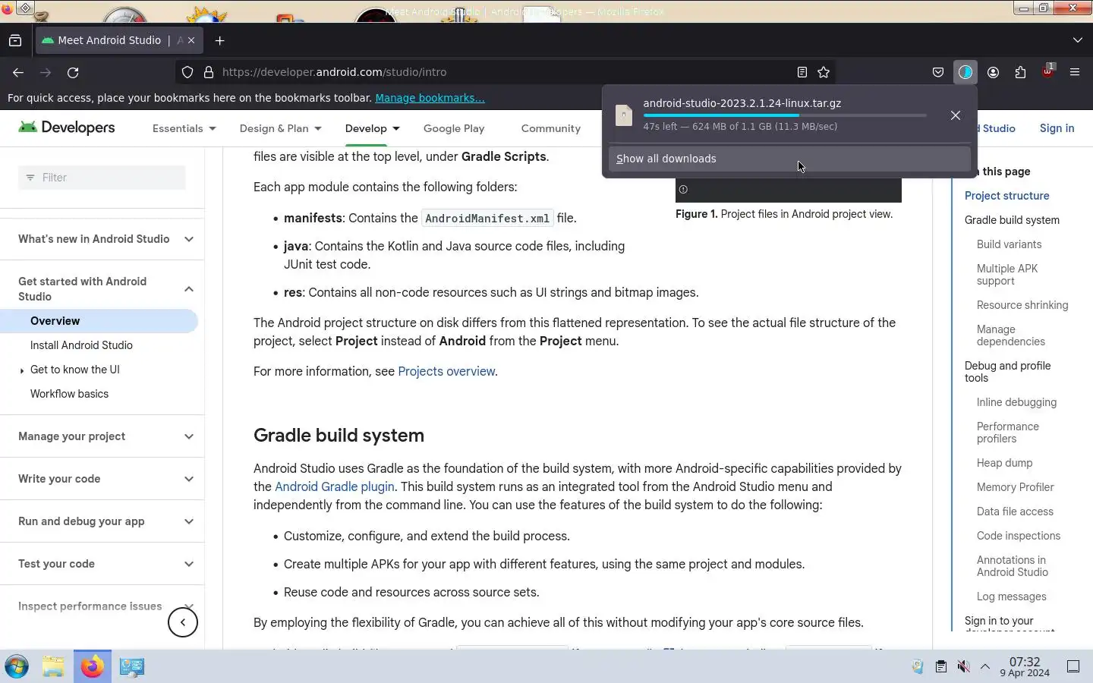Open a new browser tab
Viewport: 1093px width, 683px height.
tap(220, 40)
